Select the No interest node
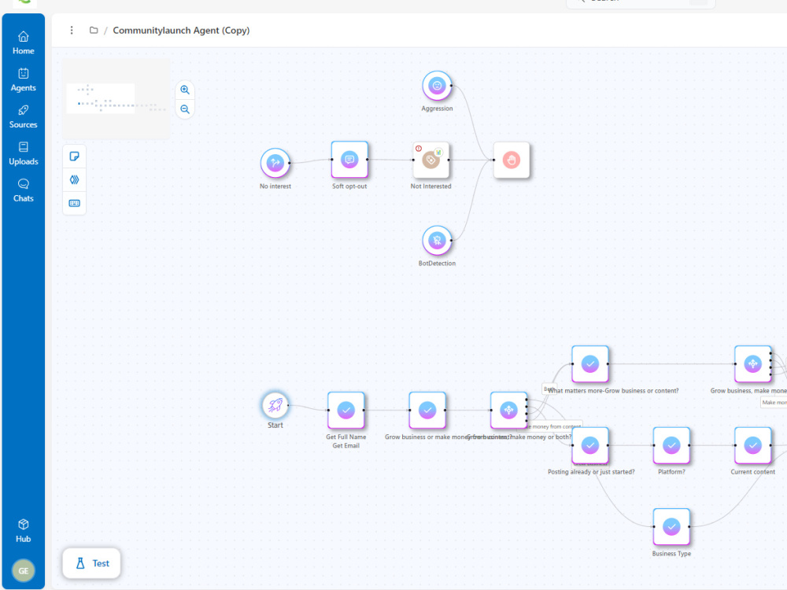This screenshot has width=787, height=590. point(275,163)
